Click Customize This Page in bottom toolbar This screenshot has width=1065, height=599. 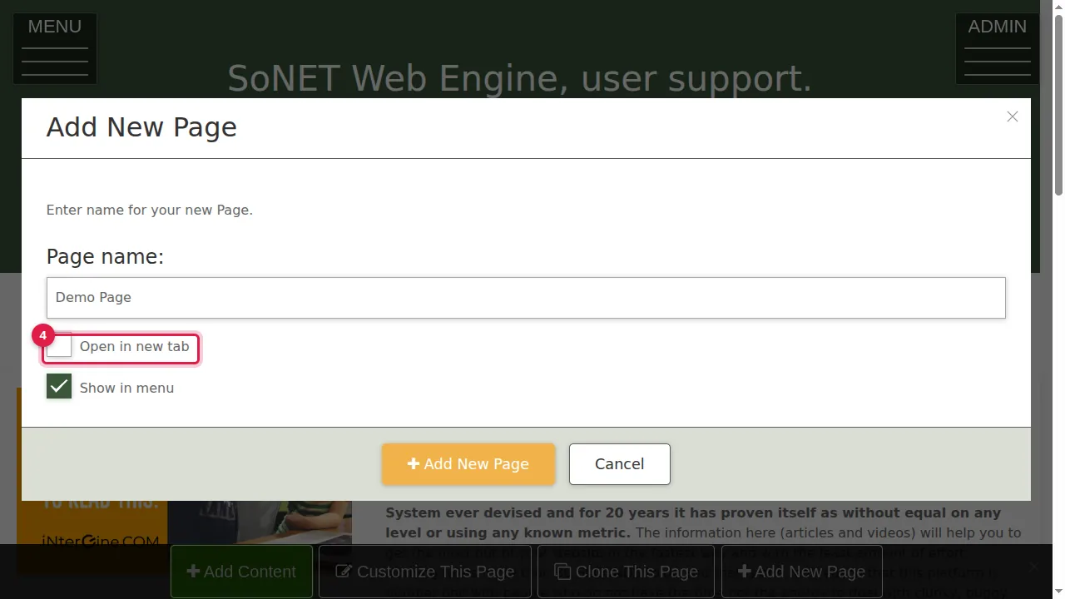click(425, 572)
